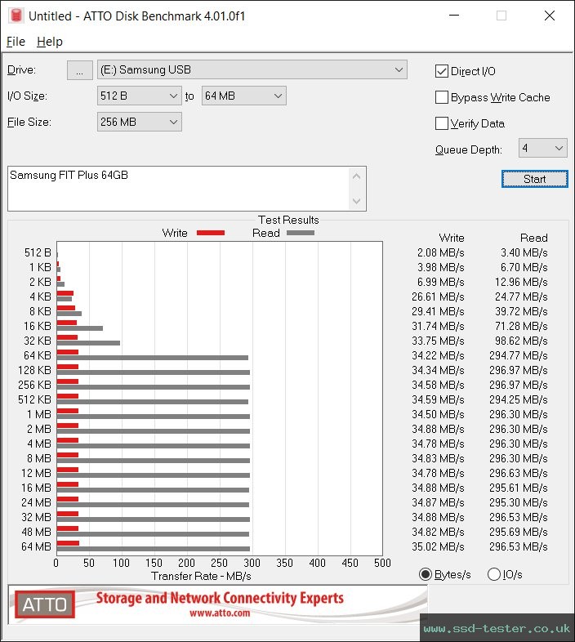Open the www.atto.com link in banner
The height and width of the screenshot is (642, 575).
click(220, 613)
